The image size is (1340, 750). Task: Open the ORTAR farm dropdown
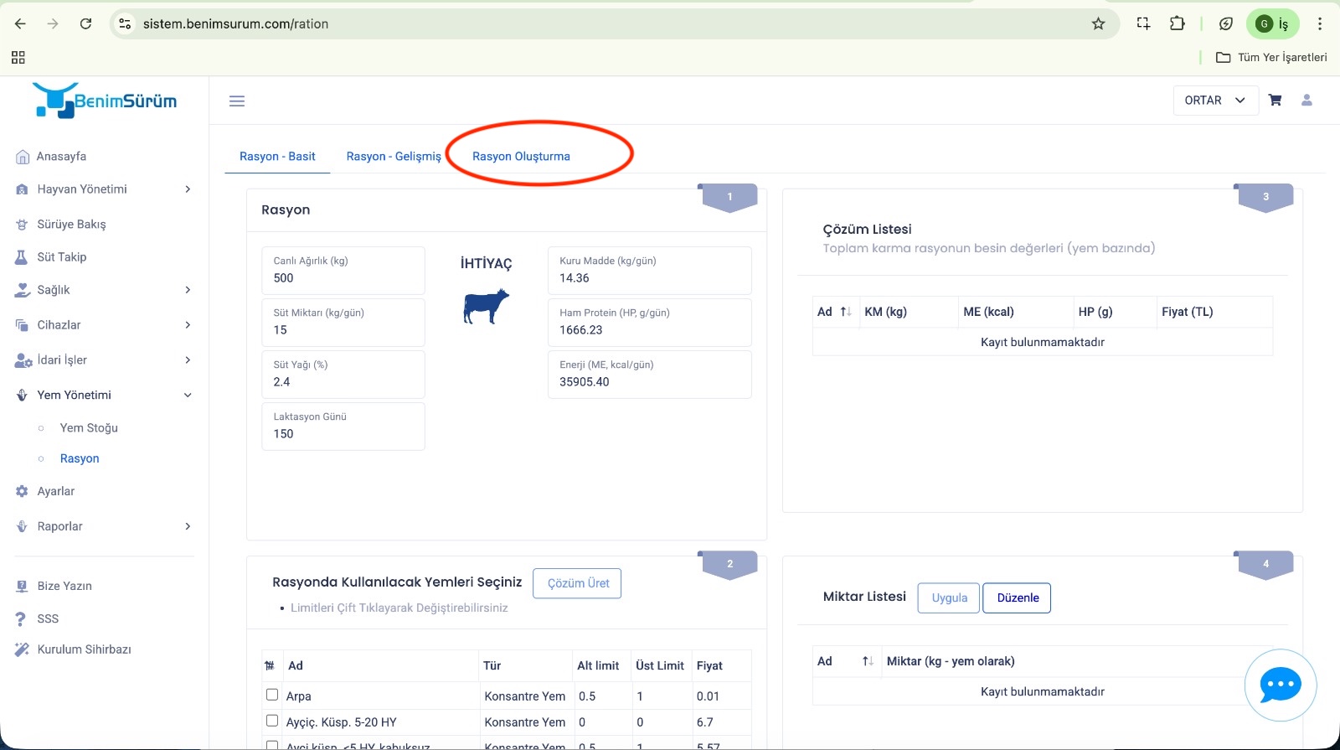coord(1216,100)
